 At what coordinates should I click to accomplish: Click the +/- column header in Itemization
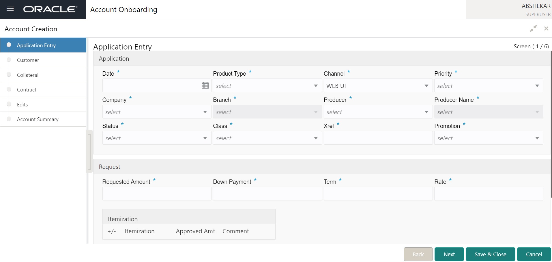(112, 231)
